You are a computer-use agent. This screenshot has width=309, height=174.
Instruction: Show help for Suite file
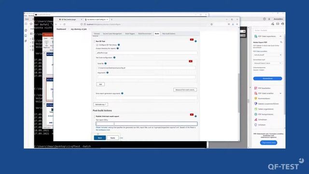click(106, 63)
